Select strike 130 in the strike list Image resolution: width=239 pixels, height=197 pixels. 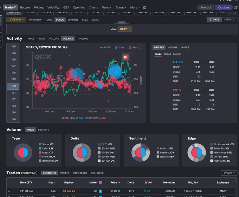click(x=13, y=86)
